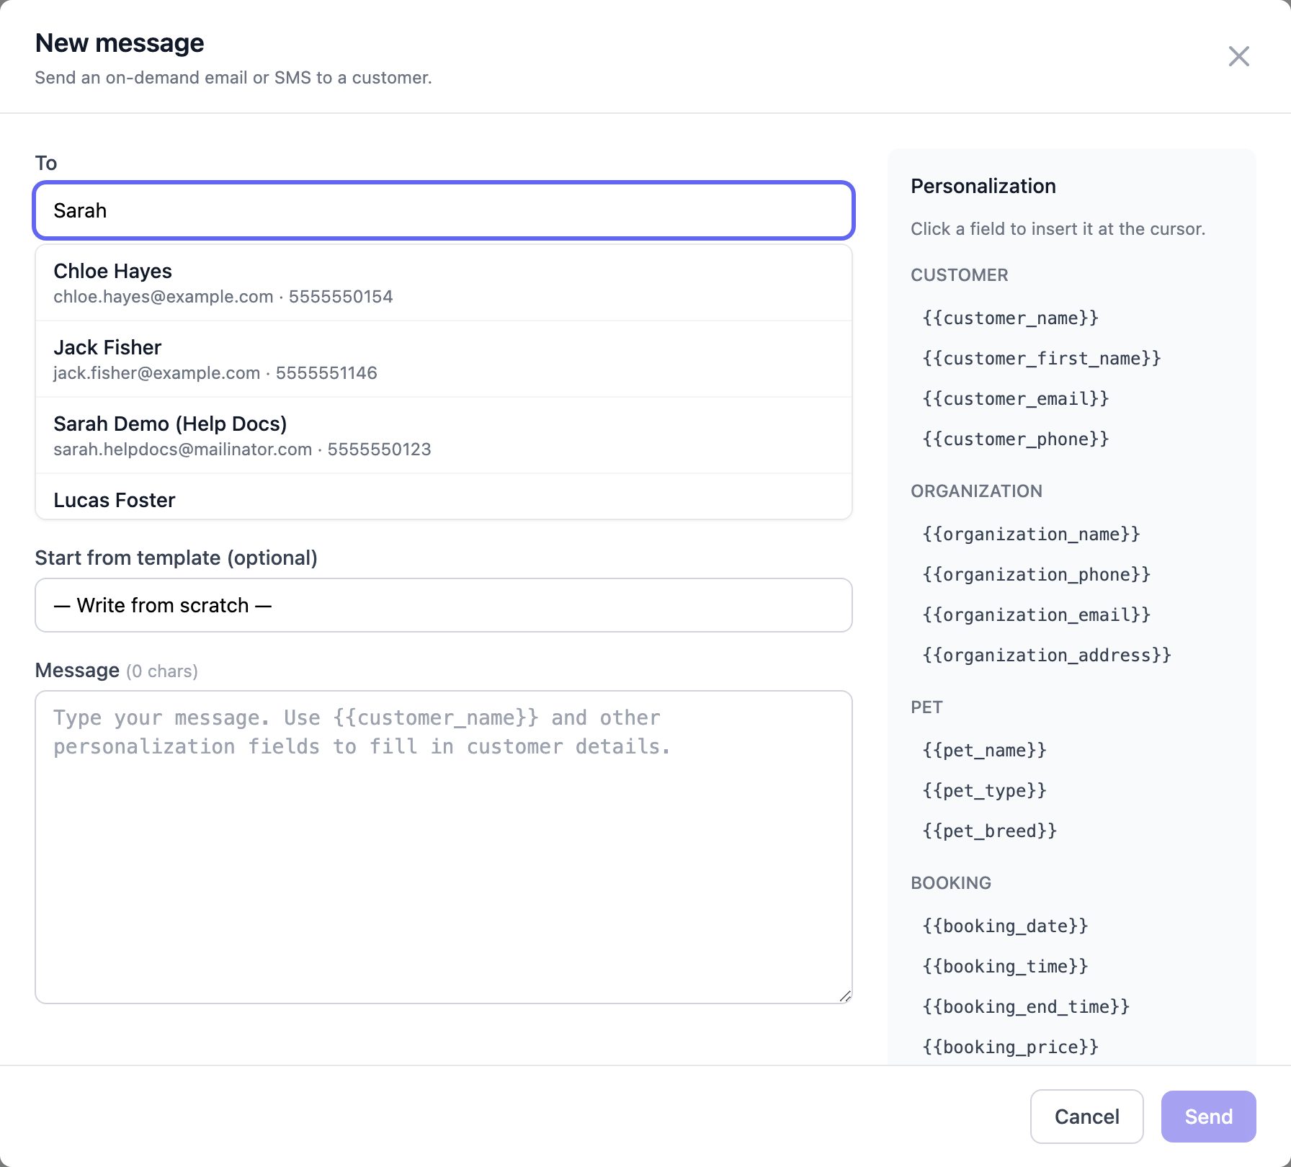The width and height of the screenshot is (1291, 1167).
Task: Close the New message dialog
Action: pyautogui.click(x=1238, y=56)
